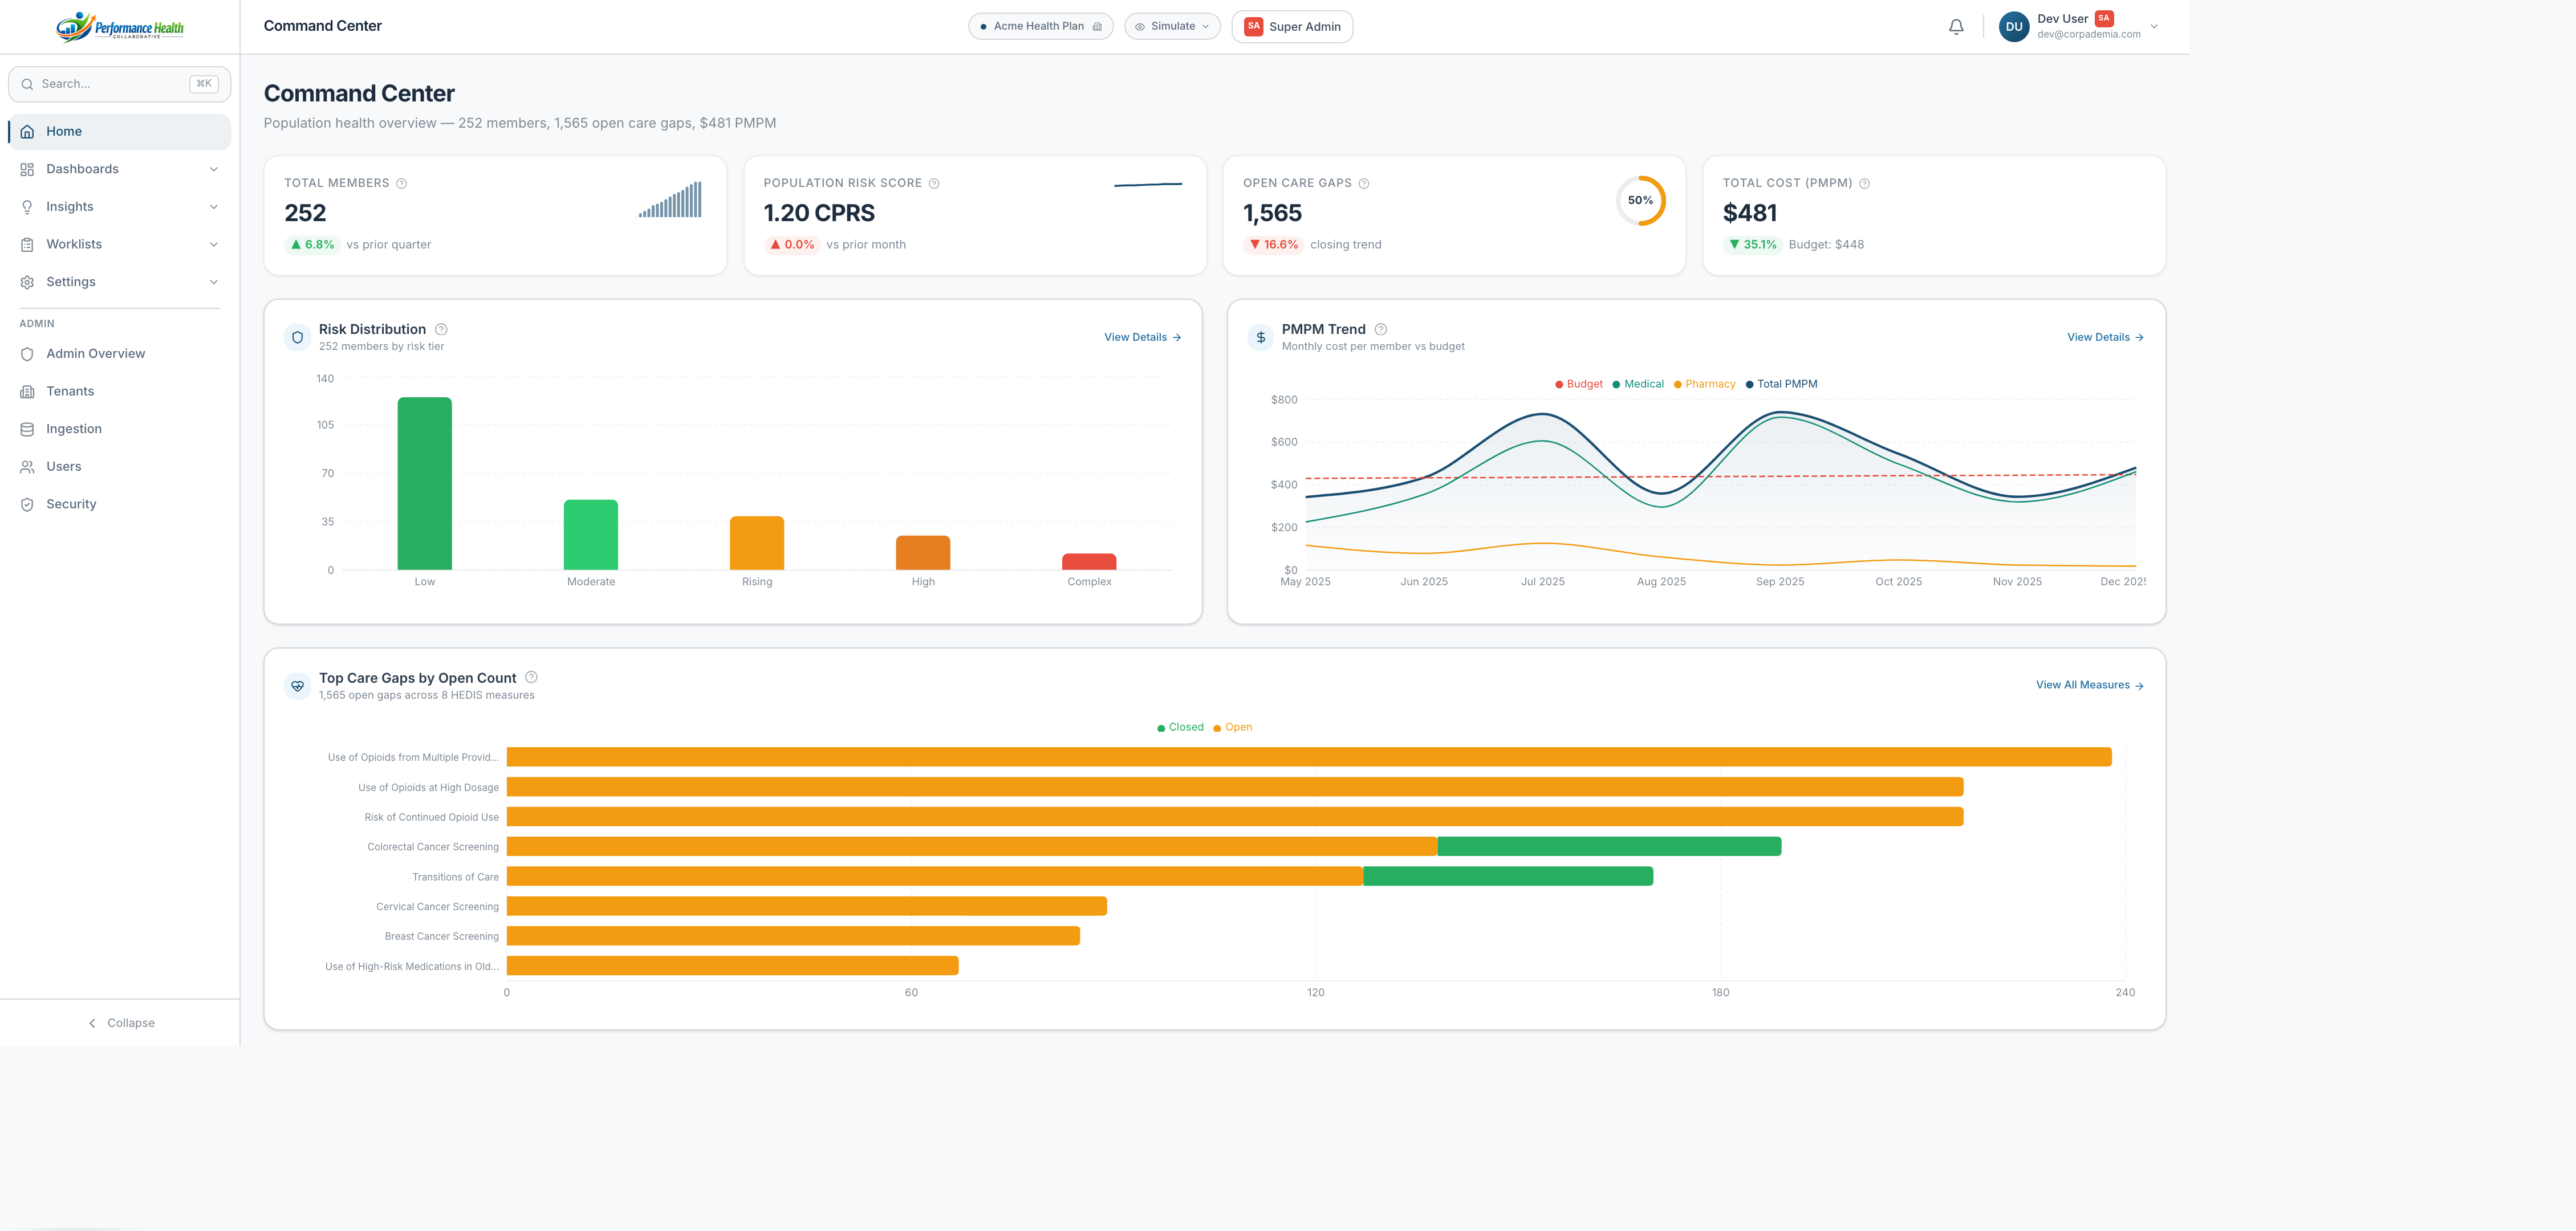The width and height of the screenshot is (2576, 1231).
Task: Click the Risk Distribution info icon
Action: (x=441, y=329)
